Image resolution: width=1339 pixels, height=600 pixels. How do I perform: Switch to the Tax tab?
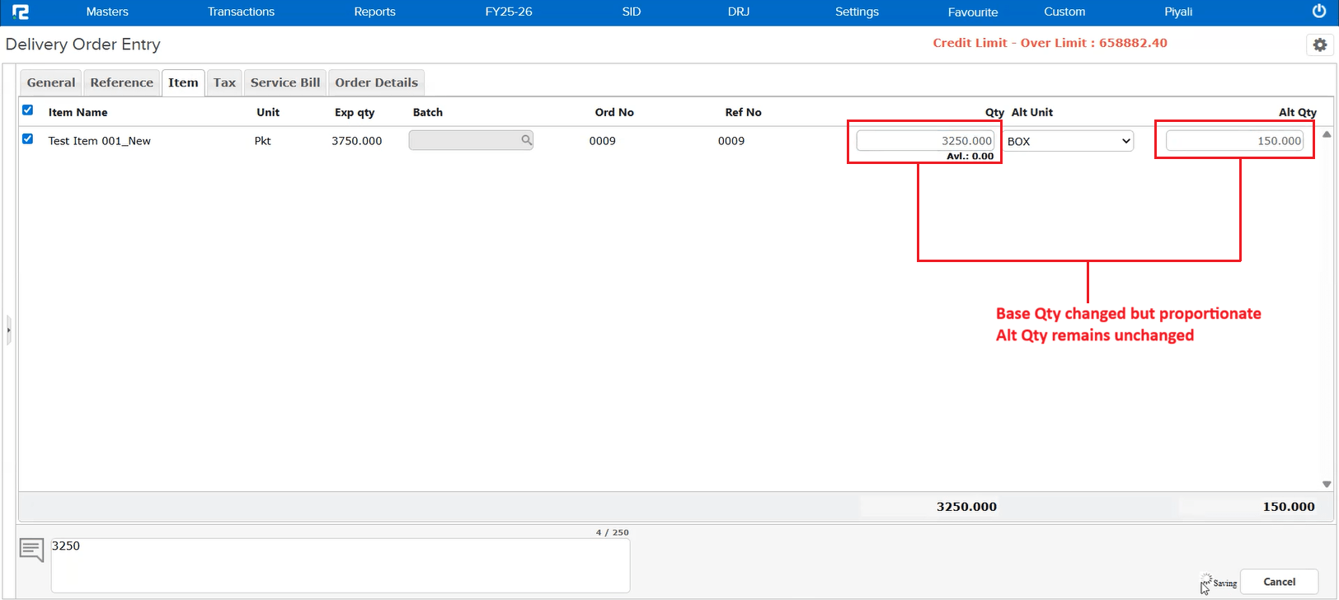[x=224, y=82]
